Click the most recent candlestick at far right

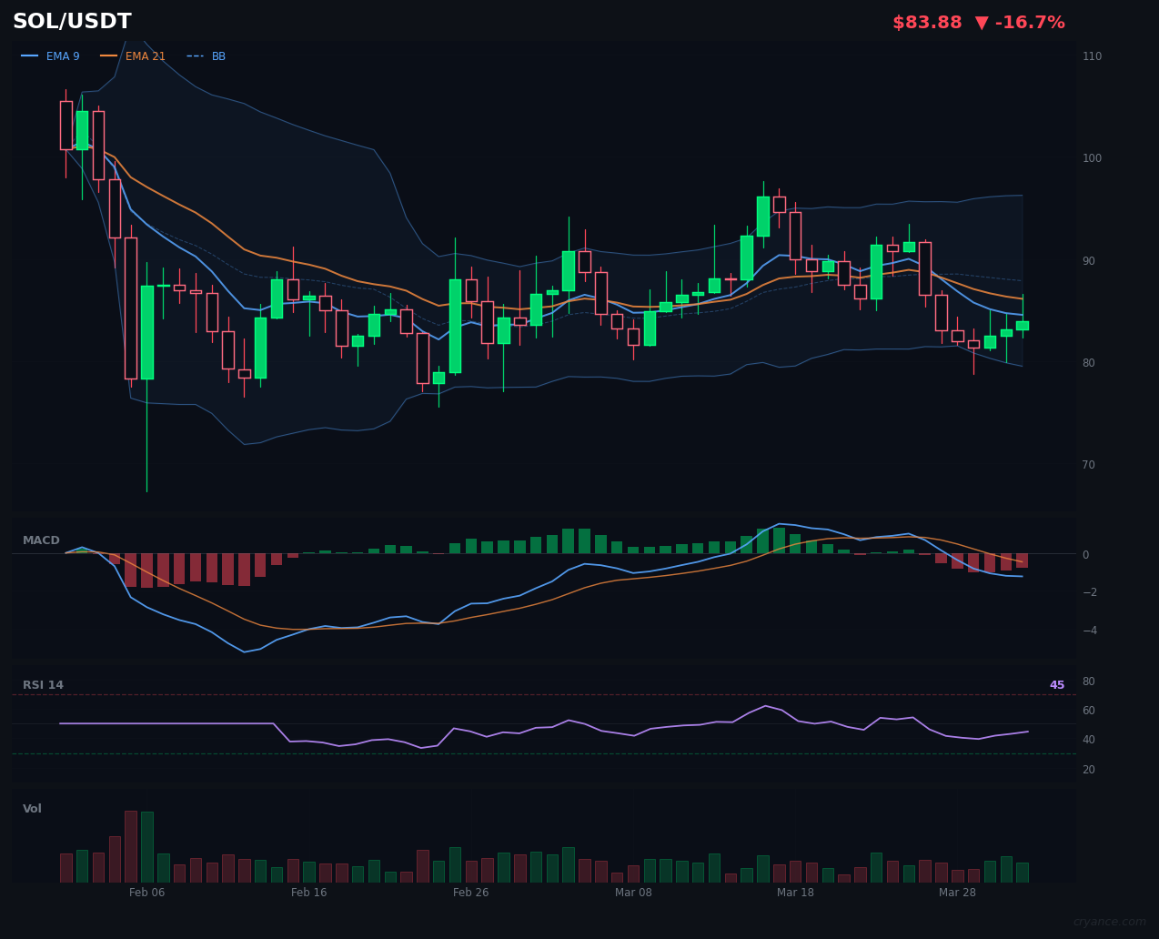(x=1023, y=325)
